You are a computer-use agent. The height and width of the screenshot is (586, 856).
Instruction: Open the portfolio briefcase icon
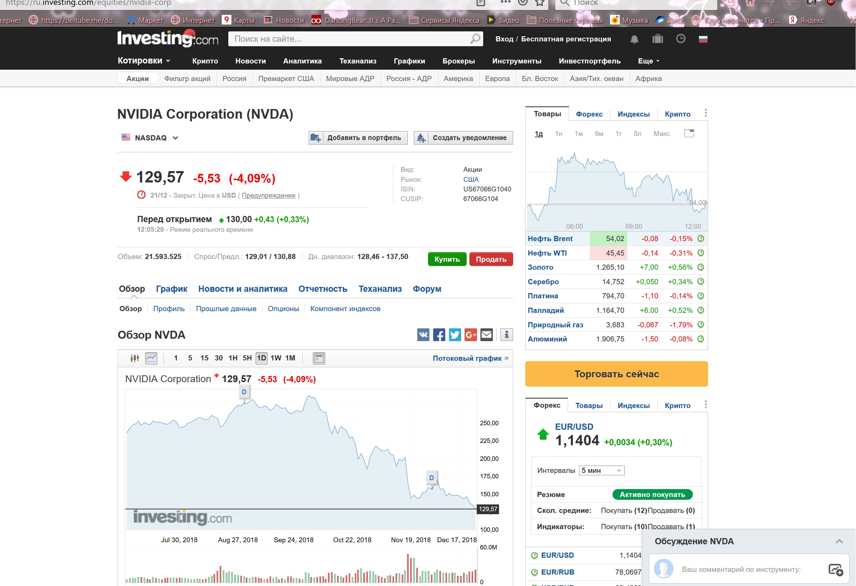coord(657,39)
